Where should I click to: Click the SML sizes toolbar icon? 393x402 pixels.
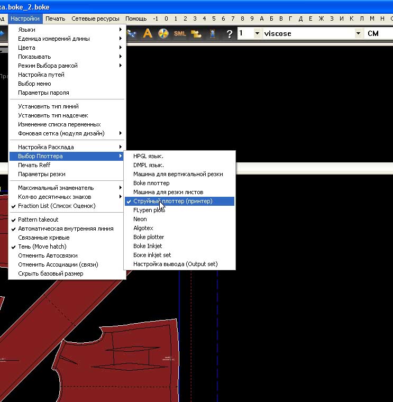tap(180, 33)
